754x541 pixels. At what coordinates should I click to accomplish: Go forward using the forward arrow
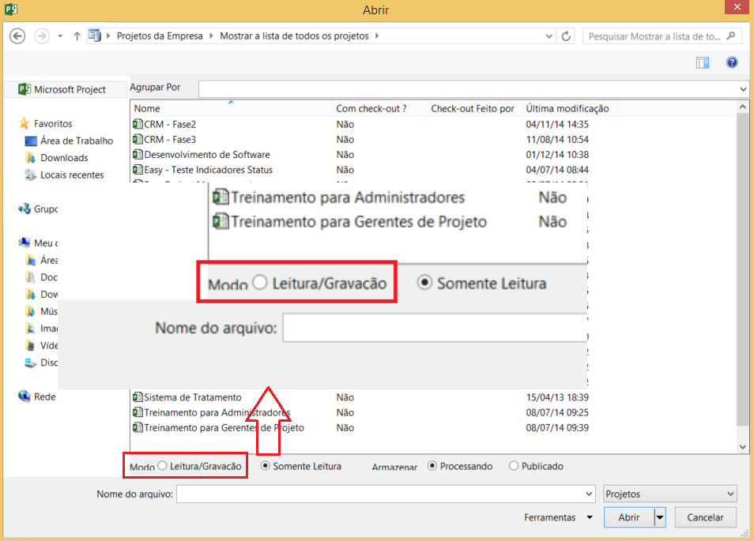click(42, 36)
